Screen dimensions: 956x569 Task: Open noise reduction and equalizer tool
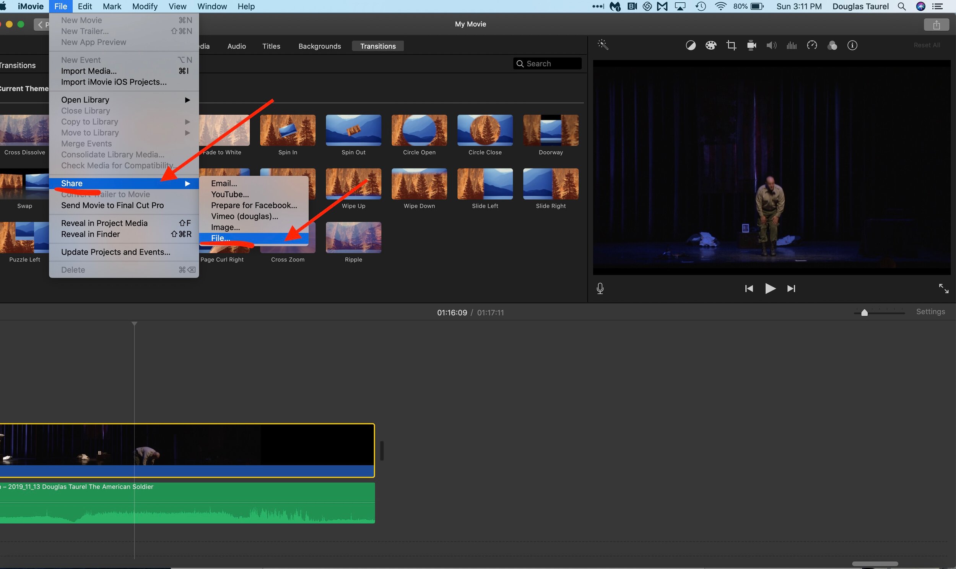[792, 45]
